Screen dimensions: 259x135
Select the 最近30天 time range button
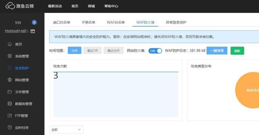click(113, 50)
